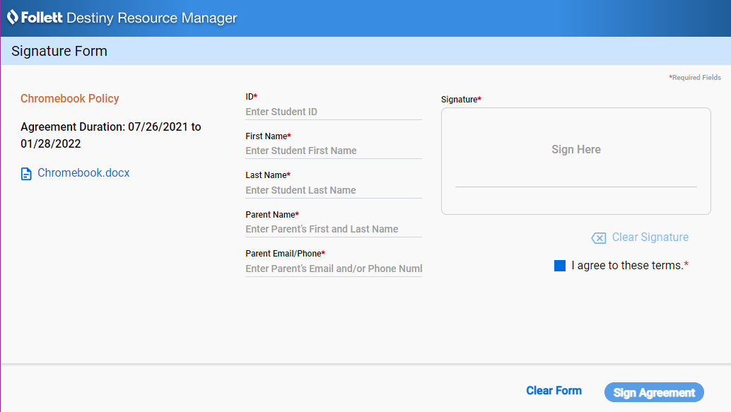Click the document icon beside Chromebook.docx
Screen dimensions: 731x412
coord(26,172)
